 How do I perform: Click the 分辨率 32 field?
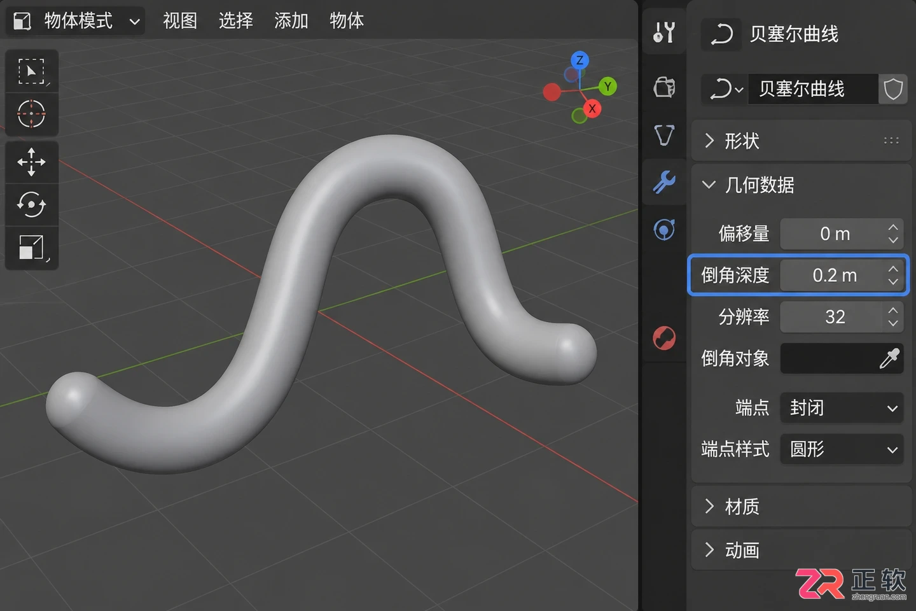tap(842, 317)
